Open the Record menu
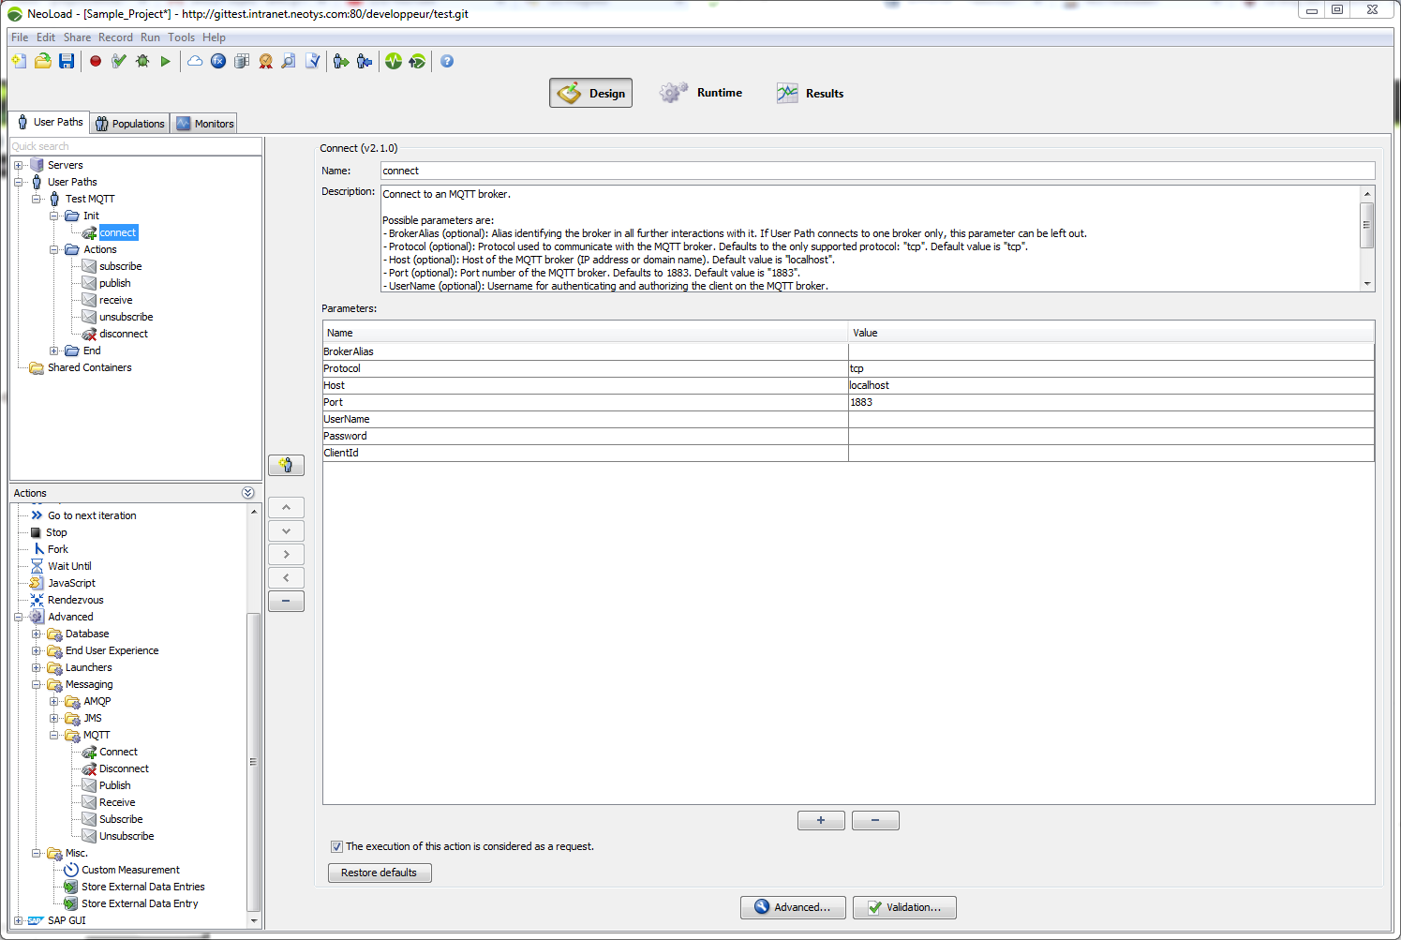 (x=115, y=37)
